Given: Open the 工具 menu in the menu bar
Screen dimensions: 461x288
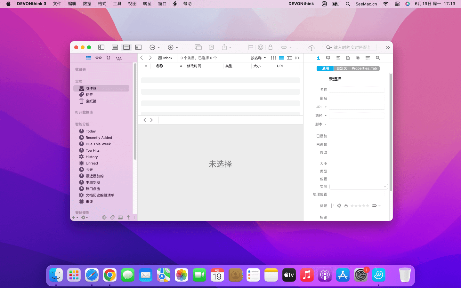Looking at the screenshot, I should (x=117, y=4).
